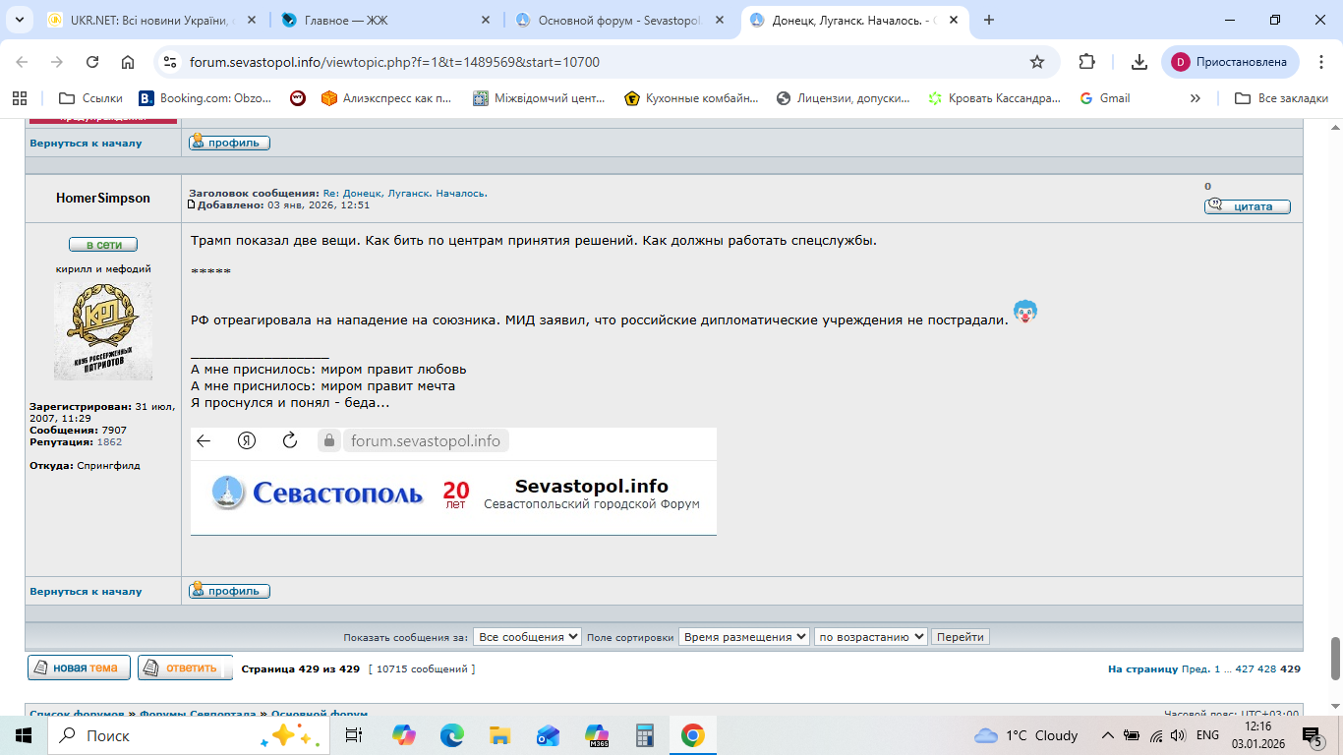Open the 'Ссылки' bookmarks folder
1343x755 pixels.
pos(91,98)
